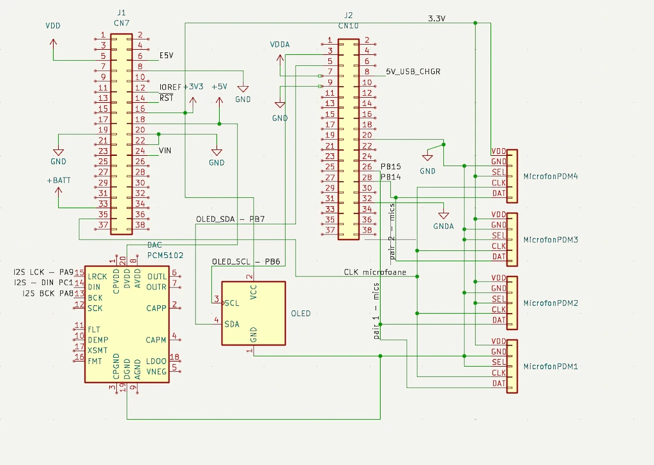654x465 pixels.
Task: Select the VDDA power symbol
Action: click(x=280, y=60)
